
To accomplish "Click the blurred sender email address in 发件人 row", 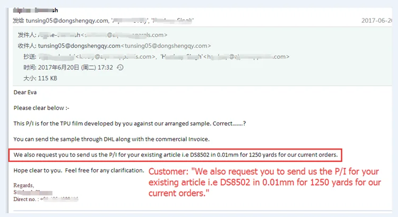I will (124, 35).
